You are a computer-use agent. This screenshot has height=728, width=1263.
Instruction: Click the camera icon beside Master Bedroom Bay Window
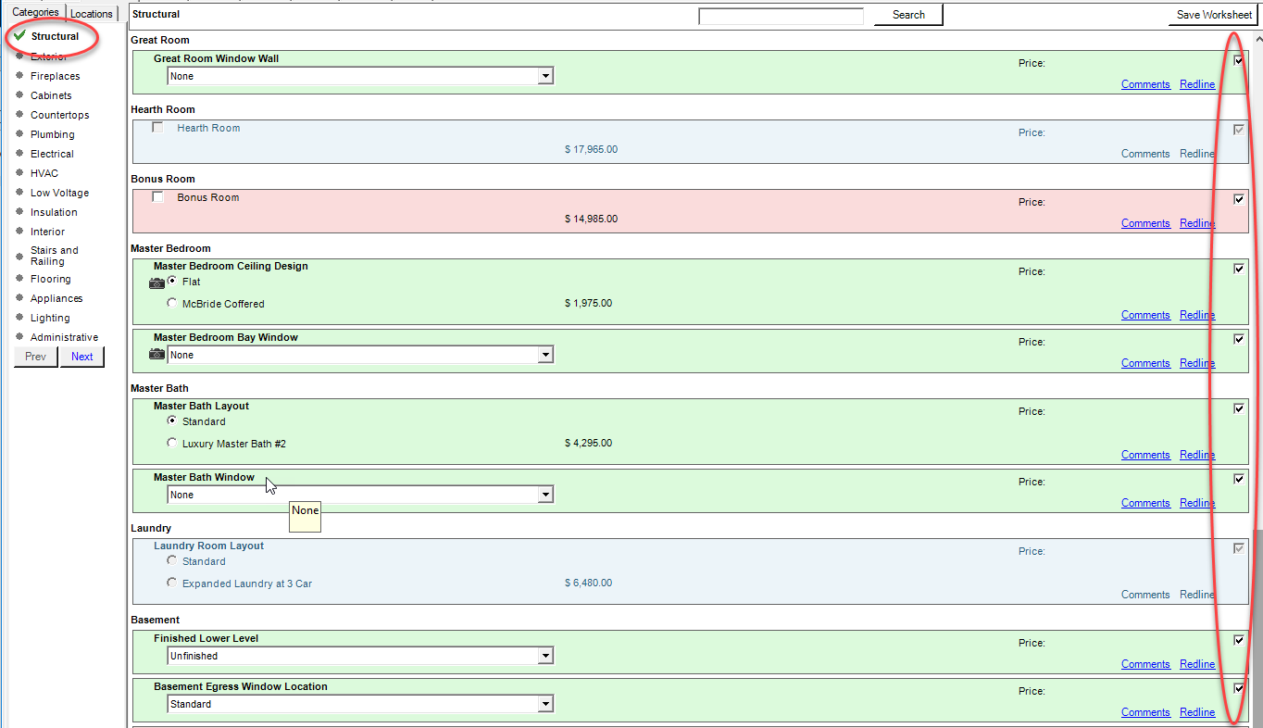click(x=156, y=355)
